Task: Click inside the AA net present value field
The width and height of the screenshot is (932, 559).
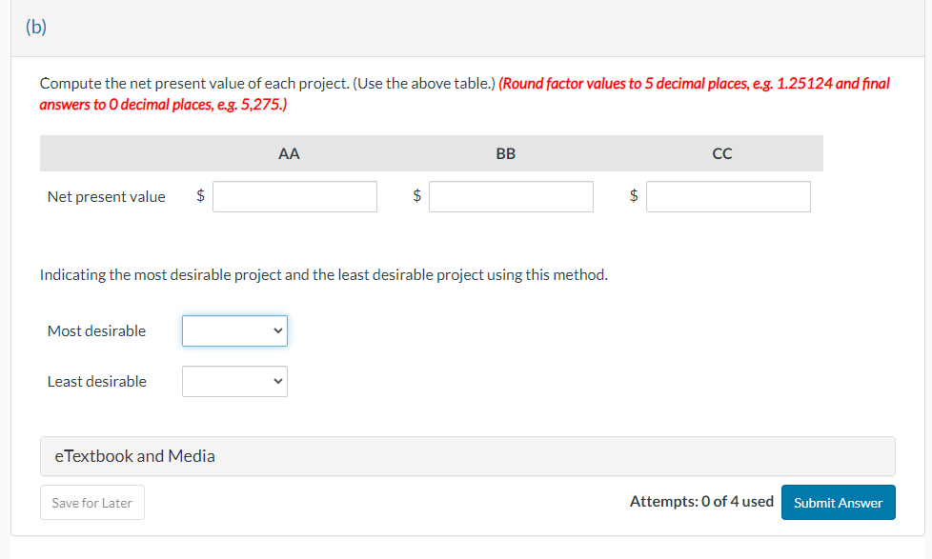Action: [294, 196]
